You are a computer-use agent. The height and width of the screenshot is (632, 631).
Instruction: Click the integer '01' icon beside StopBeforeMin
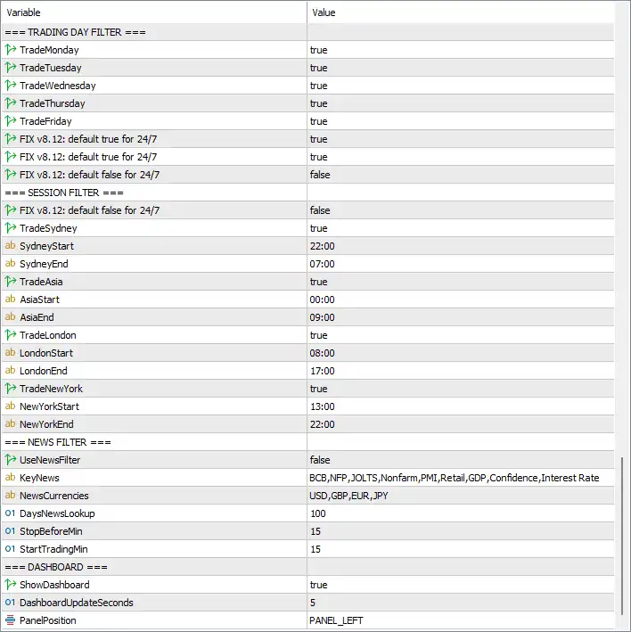tap(10, 531)
